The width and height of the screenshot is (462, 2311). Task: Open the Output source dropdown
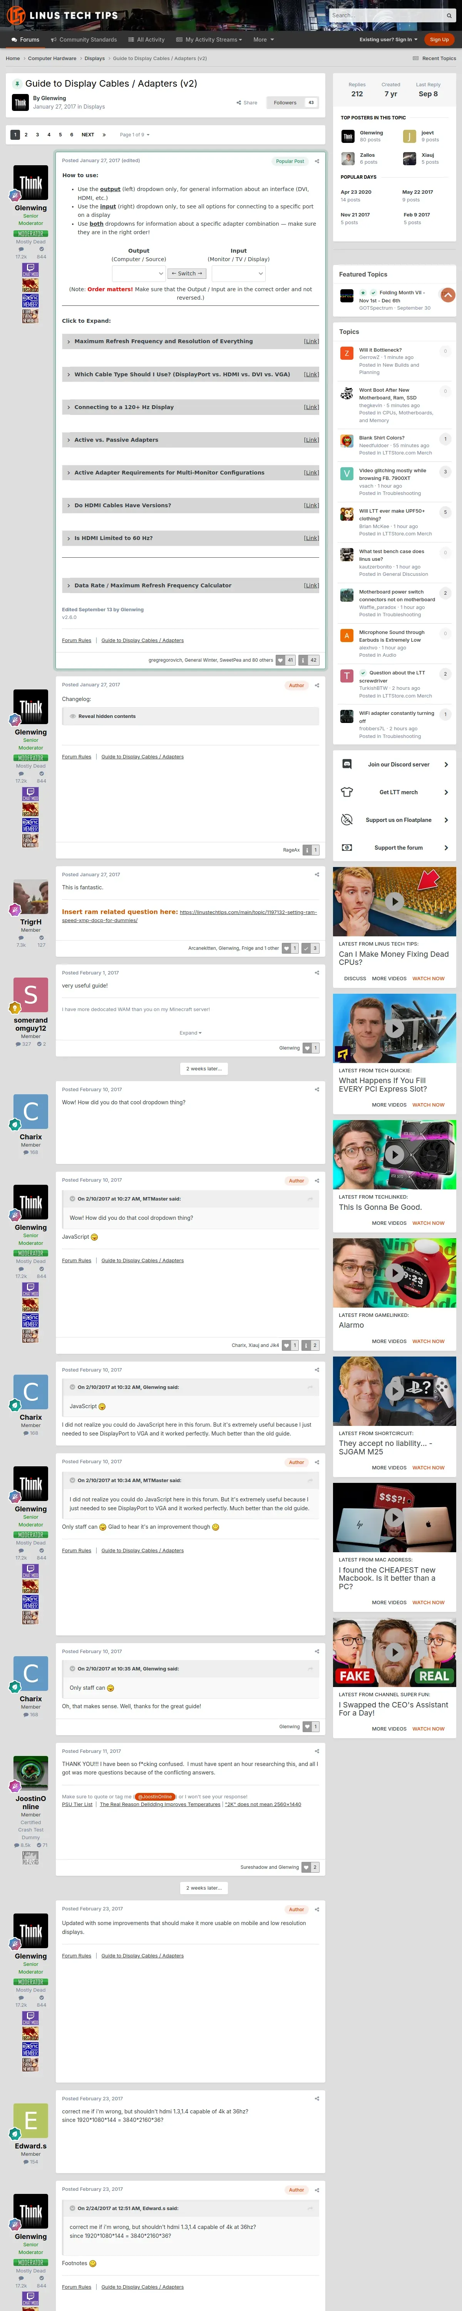(x=139, y=273)
